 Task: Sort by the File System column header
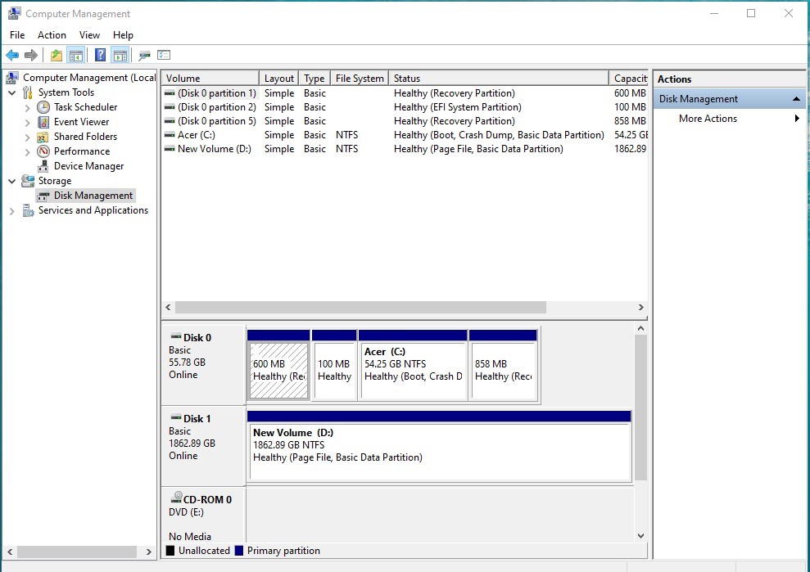(360, 79)
